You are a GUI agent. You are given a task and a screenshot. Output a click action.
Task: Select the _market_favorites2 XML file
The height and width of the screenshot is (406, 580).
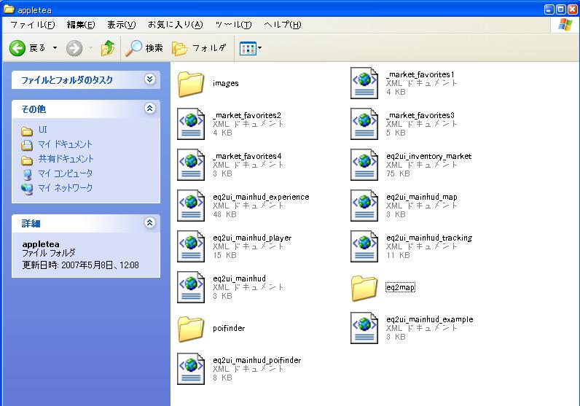coord(191,124)
